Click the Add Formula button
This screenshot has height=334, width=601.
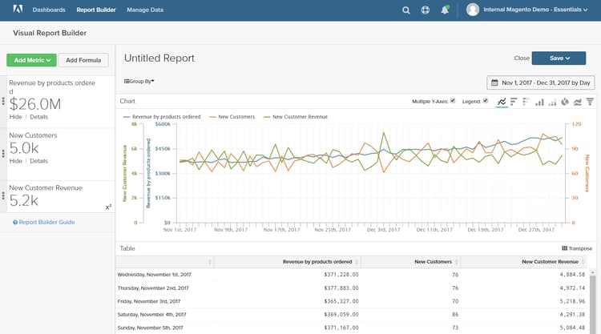coord(83,60)
